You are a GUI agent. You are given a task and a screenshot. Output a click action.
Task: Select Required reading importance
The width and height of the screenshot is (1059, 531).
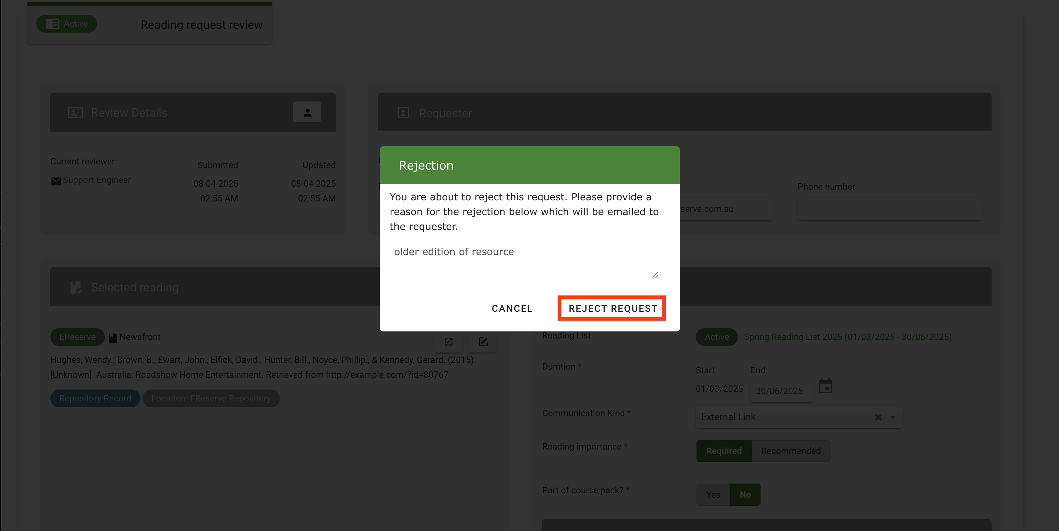click(x=724, y=450)
